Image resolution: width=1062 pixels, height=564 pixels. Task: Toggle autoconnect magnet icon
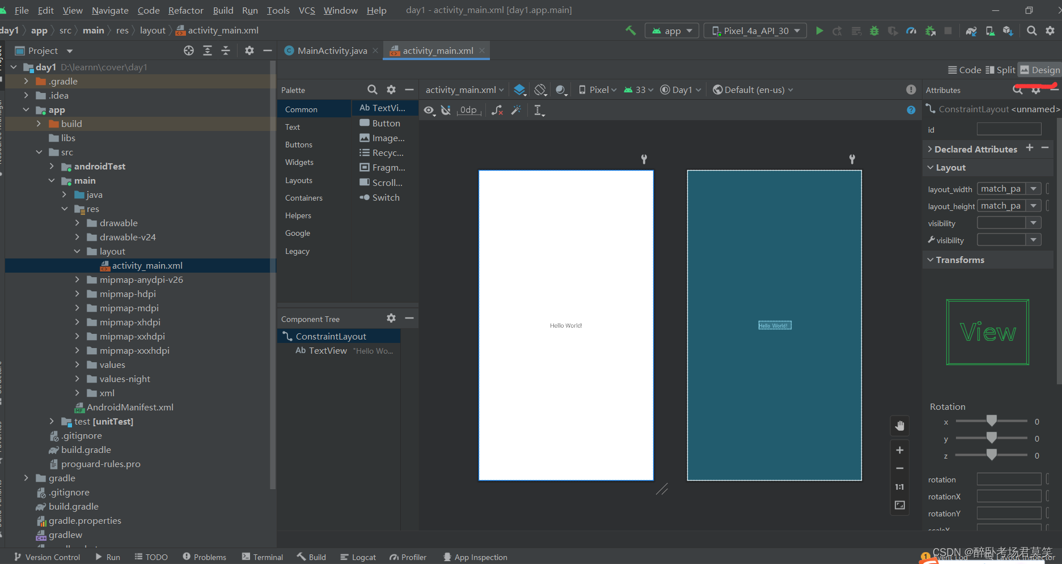point(446,110)
